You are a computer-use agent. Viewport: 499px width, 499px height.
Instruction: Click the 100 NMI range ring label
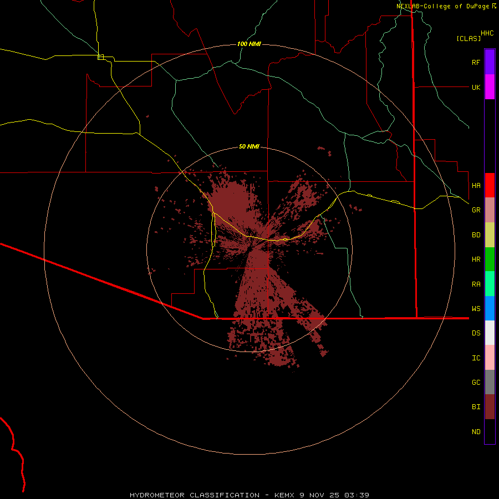[249, 44]
